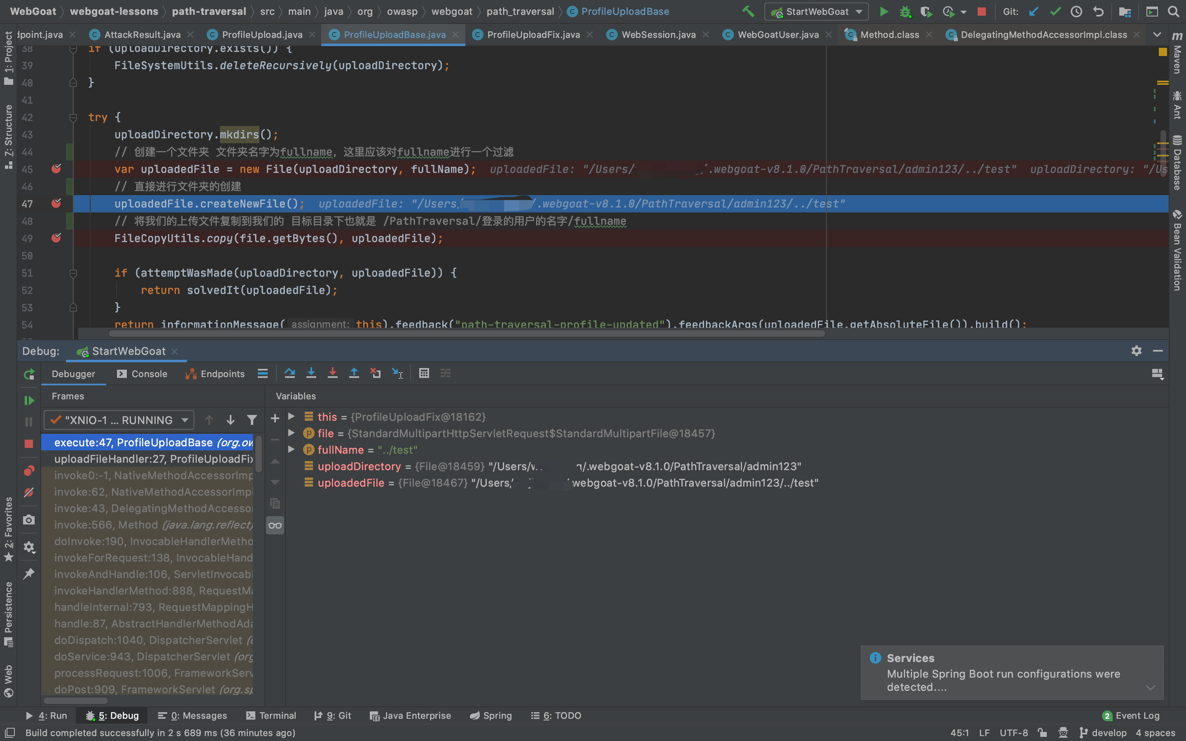This screenshot has width=1186, height=741.
Task: Click the Build project hammer icon
Action: coord(748,12)
